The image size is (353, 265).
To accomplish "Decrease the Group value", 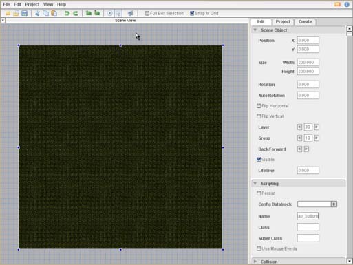I will click(x=299, y=138).
